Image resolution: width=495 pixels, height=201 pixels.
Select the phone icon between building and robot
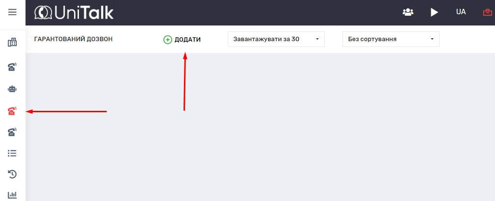(12, 67)
